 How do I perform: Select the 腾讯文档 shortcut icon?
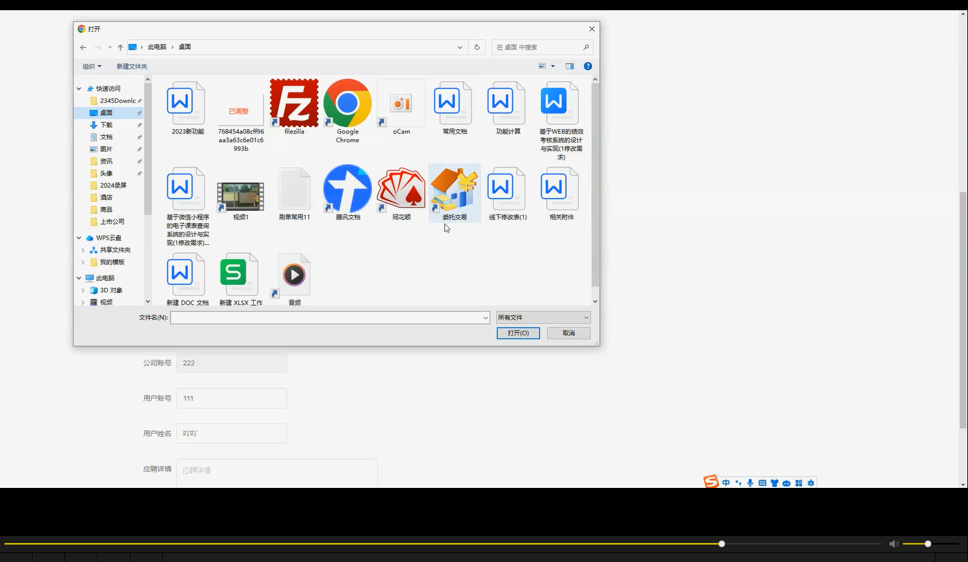click(x=347, y=188)
